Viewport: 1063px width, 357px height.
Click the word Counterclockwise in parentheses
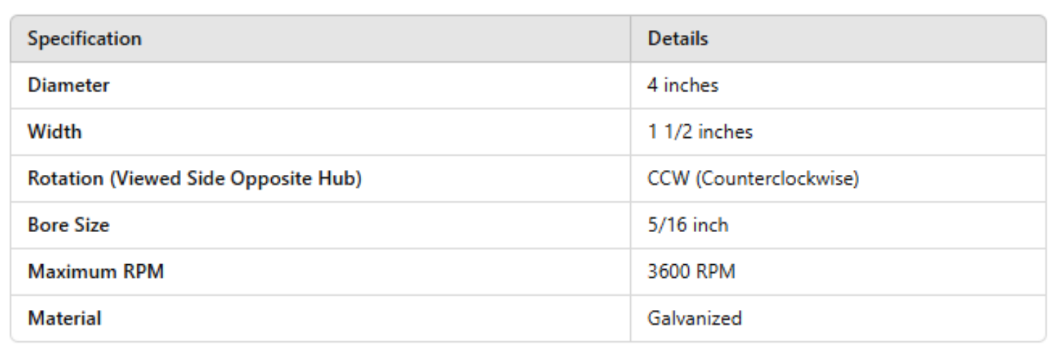coord(775,178)
